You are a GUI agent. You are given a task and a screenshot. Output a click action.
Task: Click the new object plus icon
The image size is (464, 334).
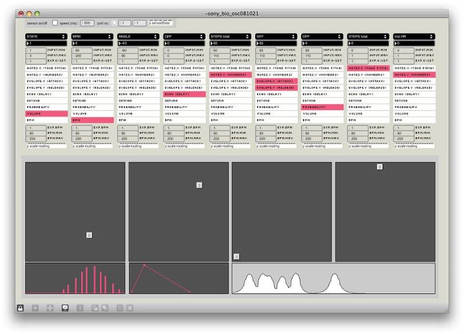click(35, 308)
